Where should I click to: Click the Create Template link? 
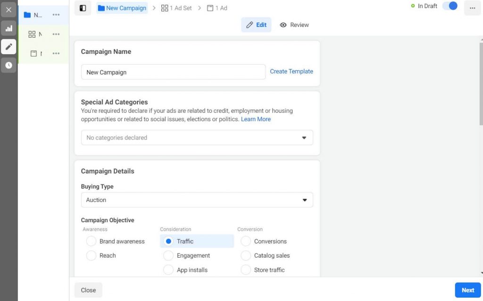291,71
